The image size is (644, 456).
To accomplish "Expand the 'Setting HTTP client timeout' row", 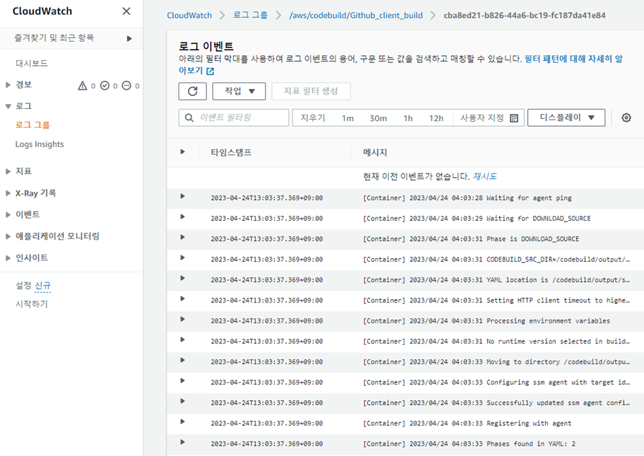I will [x=183, y=299].
